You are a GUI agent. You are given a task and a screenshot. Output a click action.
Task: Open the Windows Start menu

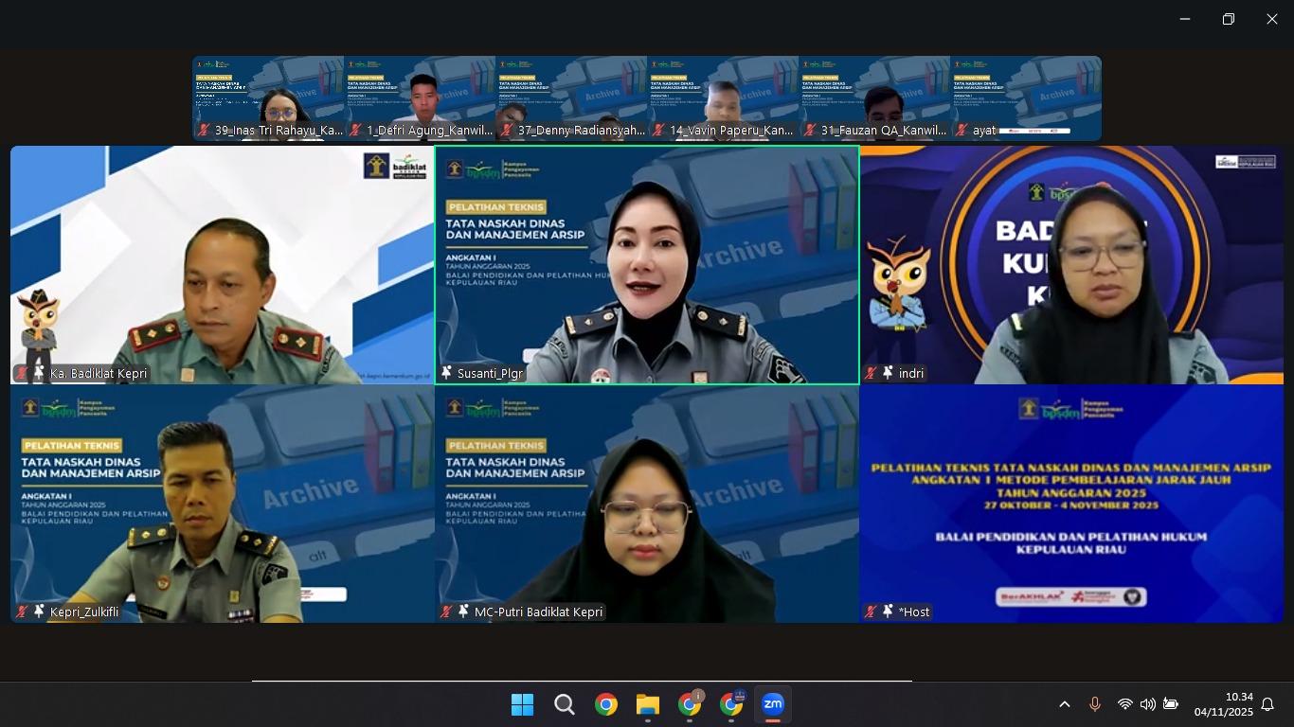point(522,704)
